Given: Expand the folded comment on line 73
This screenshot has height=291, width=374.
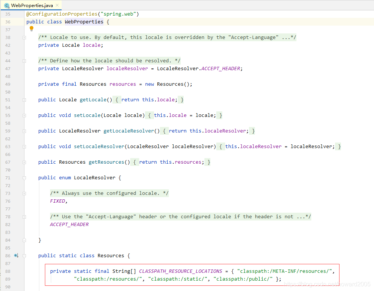Looking at the screenshot, I should tap(24, 193).
